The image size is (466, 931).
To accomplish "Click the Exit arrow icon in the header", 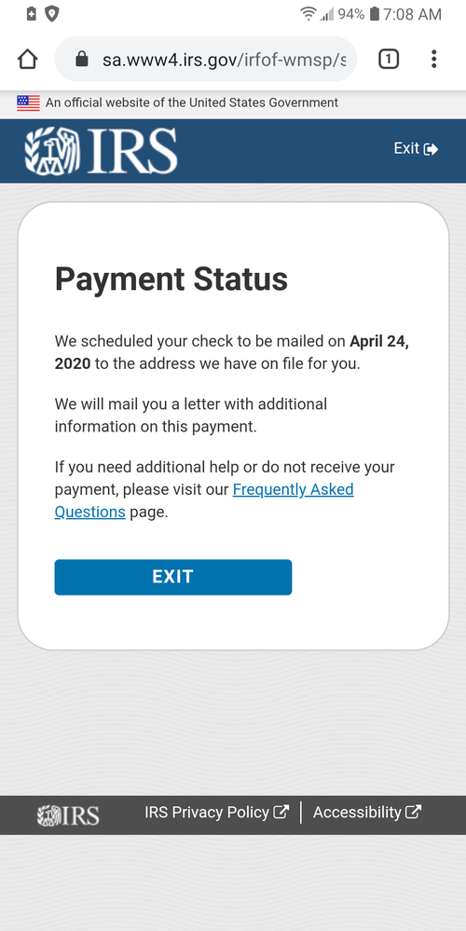I will click(x=431, y=149).
